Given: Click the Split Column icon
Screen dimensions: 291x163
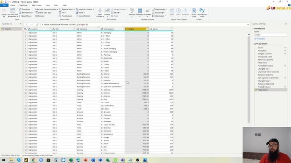Looking at the screenshot, I should pyautogui.click(x=100, y=11).
